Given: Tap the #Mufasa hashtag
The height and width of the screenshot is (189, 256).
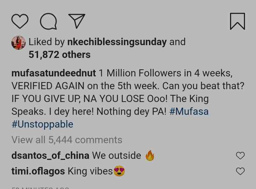Looking at the screenshot, I should (x=189, y=112).
